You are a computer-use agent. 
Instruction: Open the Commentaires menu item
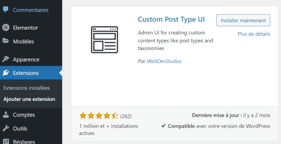click(x=31, y=10)
